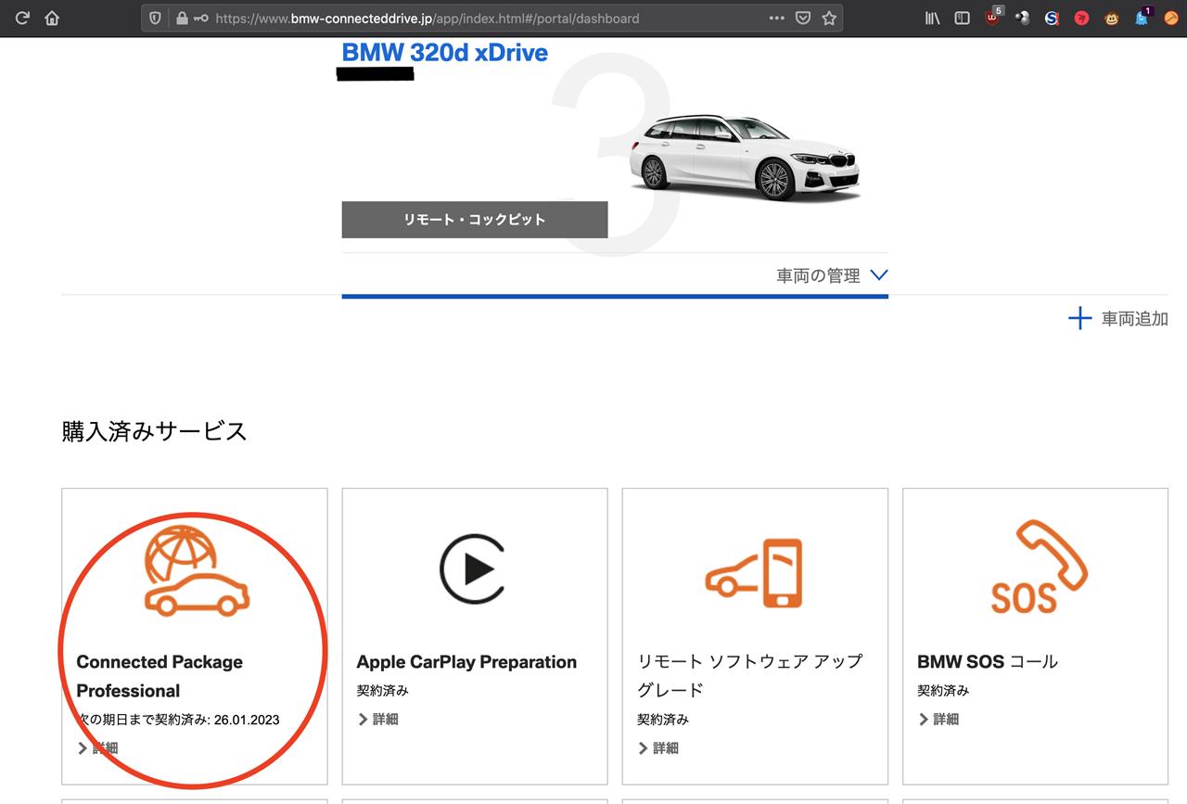Screen dimensions: 1187x804
Task: Select expiry date text 26.01.2023
Action: click(x=247, y=720)
